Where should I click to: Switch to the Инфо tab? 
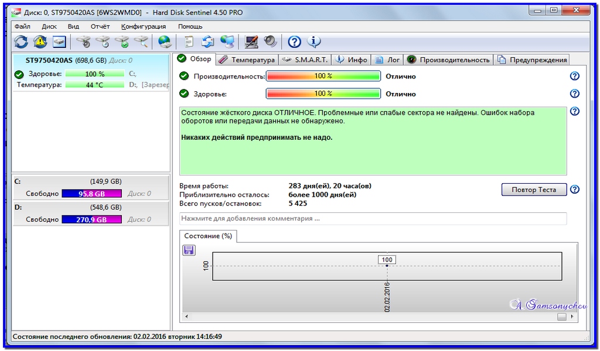coord(352,60)
